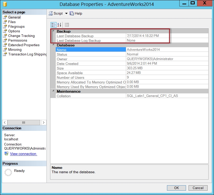This screenshot has width=214, height=195.
Task: Click the Property Pages icon
Action: click(x=67, y=25)
